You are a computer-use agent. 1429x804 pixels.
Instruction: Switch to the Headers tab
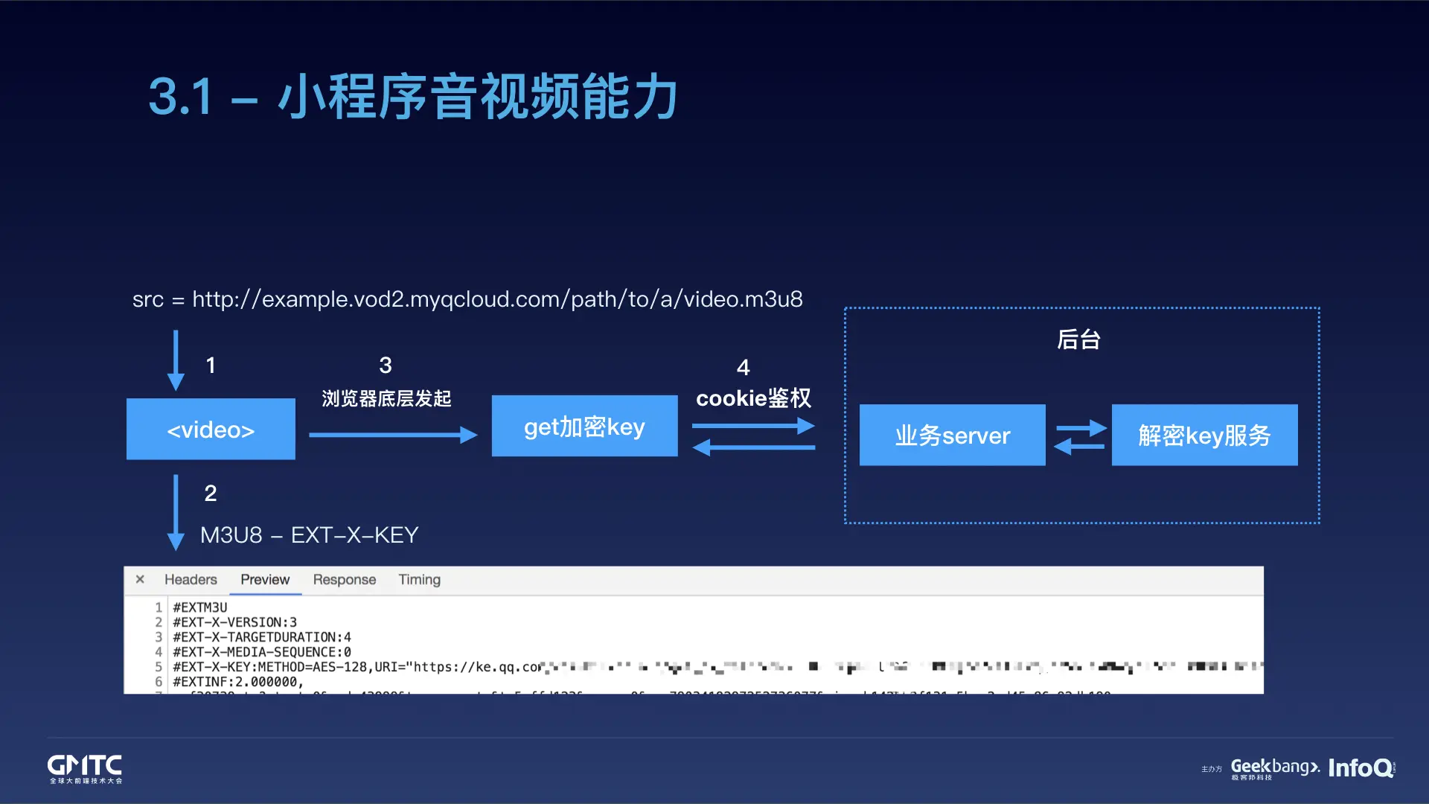pos(191,579)
